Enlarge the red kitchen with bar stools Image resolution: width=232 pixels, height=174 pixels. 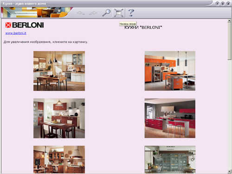click(x=170, y=118)
